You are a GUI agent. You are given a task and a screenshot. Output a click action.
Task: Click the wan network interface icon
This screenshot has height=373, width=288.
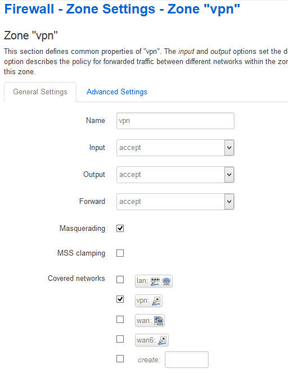[159, 321]
